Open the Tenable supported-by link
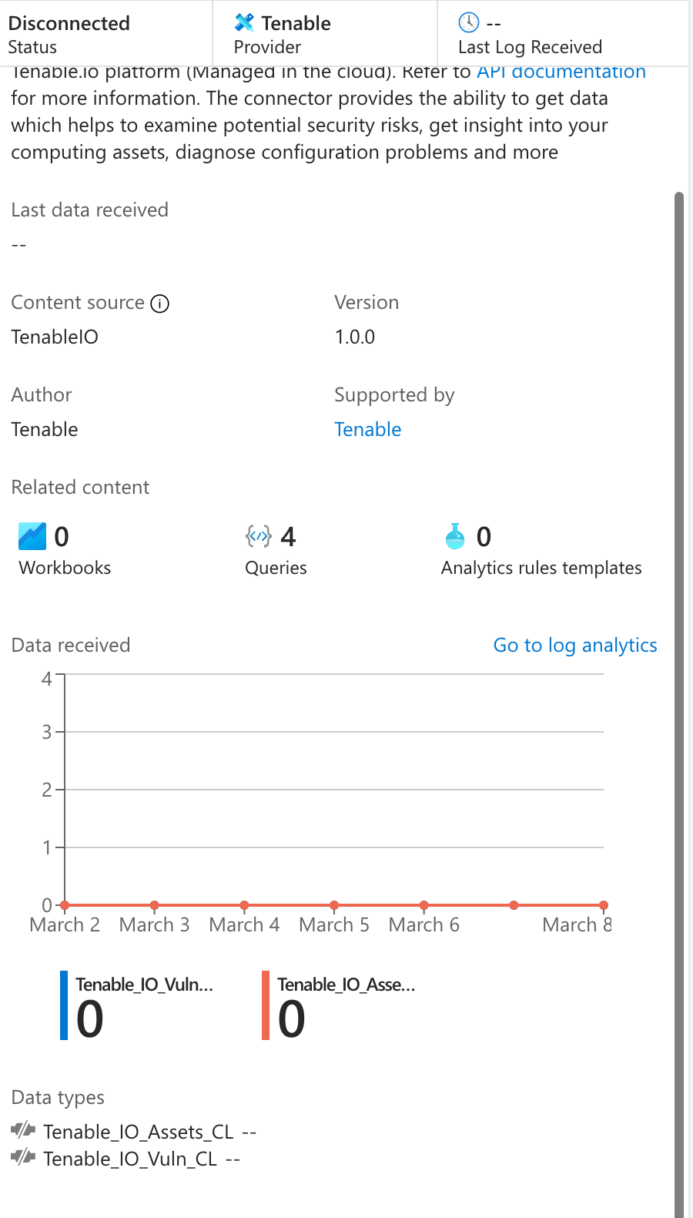 (x=368, y=429)
